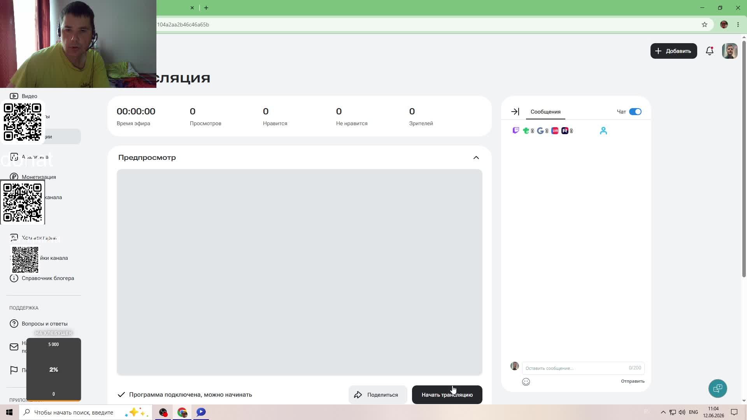Click the taskbar clock showing 11:04
The width and height of the screenshot is (747, 420).
coord(714,412)
